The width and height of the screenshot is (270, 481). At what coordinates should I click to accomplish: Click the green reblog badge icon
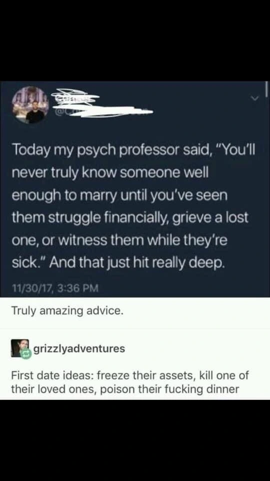25,354
